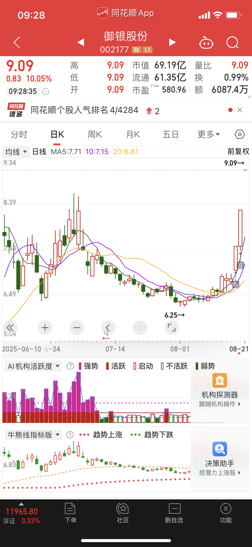The height and width of the screenshot is (547, 252).
Task: Enter fullscreen chart mode icon
Action: (172, 328)
